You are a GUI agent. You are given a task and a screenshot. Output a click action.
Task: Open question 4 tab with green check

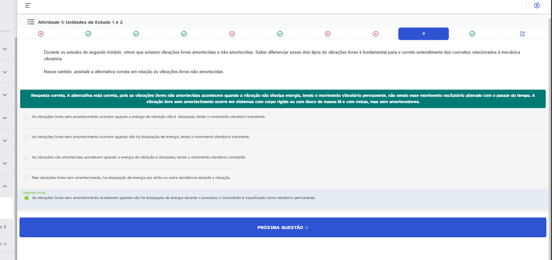184,34
